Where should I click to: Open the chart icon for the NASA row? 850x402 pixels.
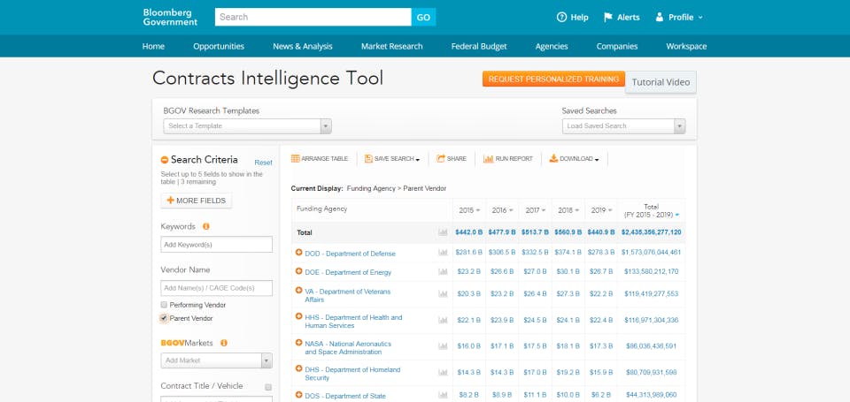(443, 346)
